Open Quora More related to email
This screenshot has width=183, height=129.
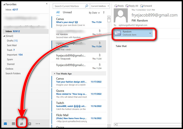[x=79, y=94]
